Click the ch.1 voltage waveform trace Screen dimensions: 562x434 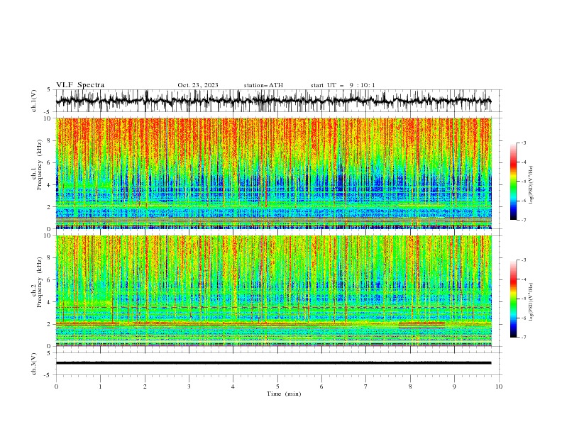[x=274, y=101]
